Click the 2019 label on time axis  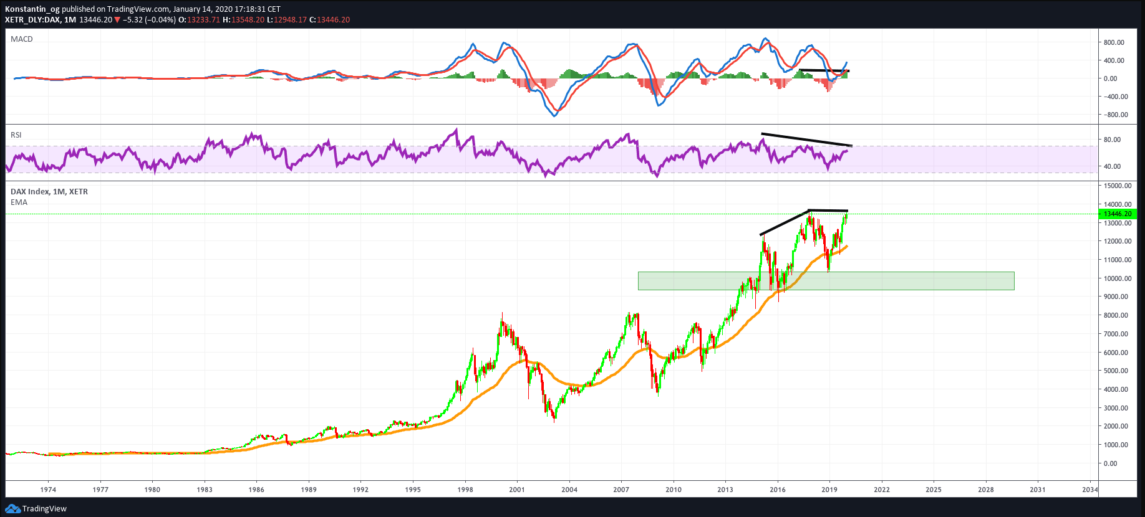tap(829, 490)
